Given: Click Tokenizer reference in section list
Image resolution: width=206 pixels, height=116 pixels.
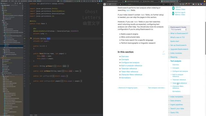Looking at the screenshot, I should point(129,69).
